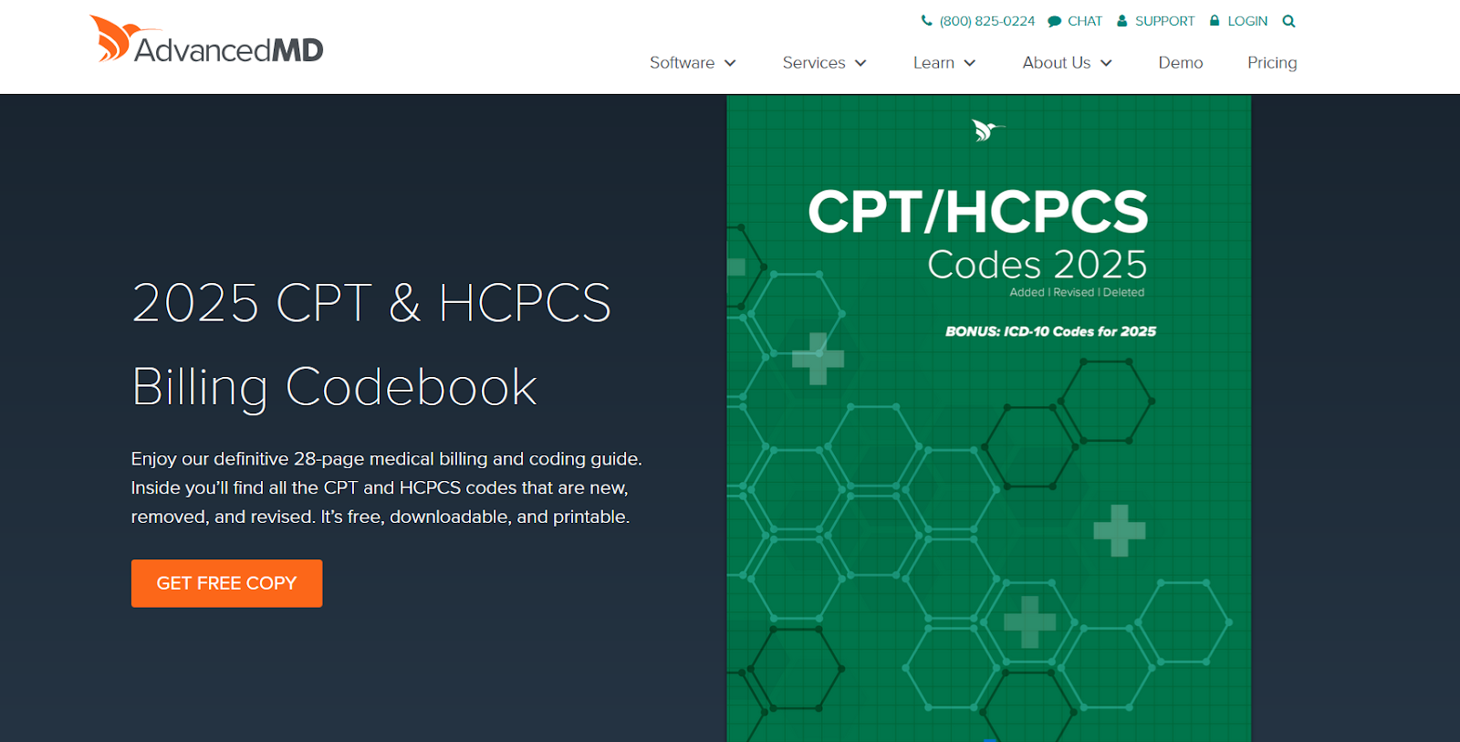Go to the Demo page
This screenshot has height=742, width=1460.
(1181, 63)
